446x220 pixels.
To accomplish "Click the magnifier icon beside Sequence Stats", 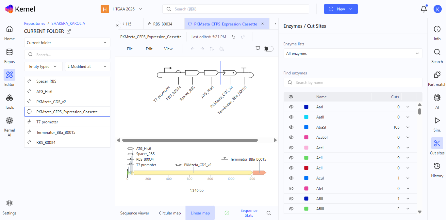I will point(269,213).
